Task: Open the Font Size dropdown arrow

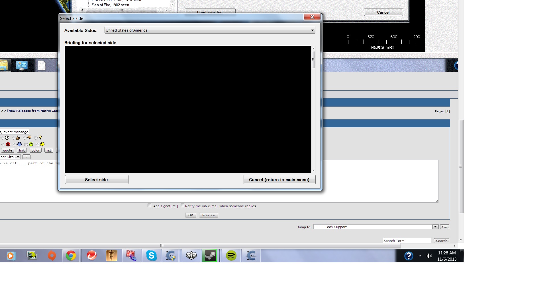Action: point(18,157)
